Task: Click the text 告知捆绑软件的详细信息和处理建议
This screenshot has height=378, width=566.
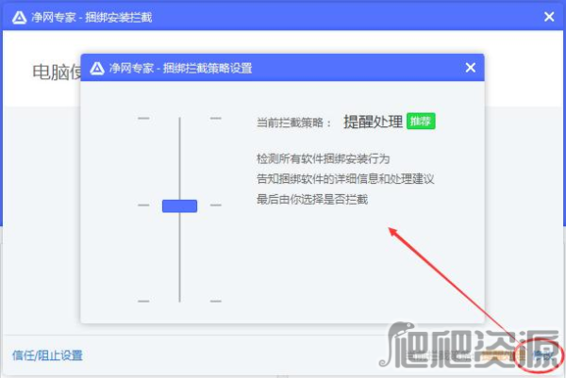Action: [x=345, y=179]
